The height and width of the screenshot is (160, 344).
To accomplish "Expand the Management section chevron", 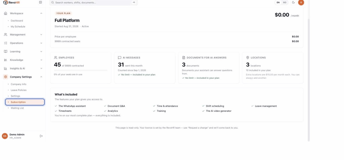I will point(41,35).
